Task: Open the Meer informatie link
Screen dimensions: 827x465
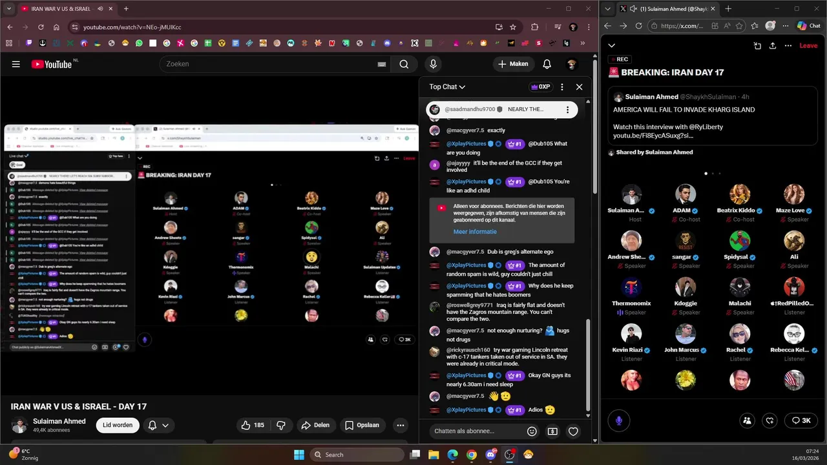Action: pos(475,232)
